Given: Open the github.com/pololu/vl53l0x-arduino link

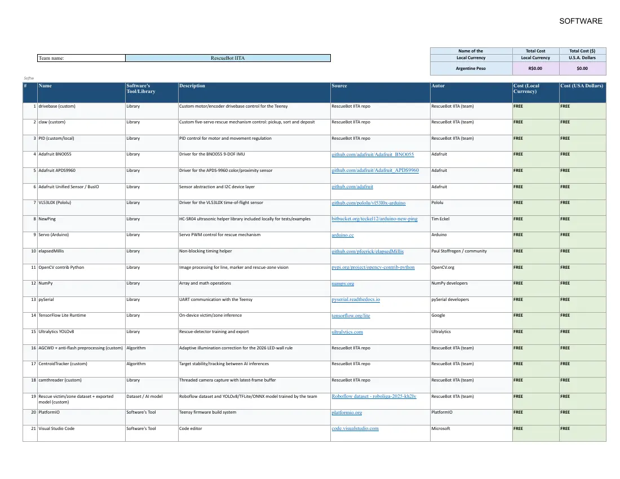Looking at the screenshot, I should pos(368,203).
